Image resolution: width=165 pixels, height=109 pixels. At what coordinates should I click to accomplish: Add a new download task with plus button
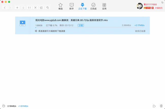pos(17,8)
